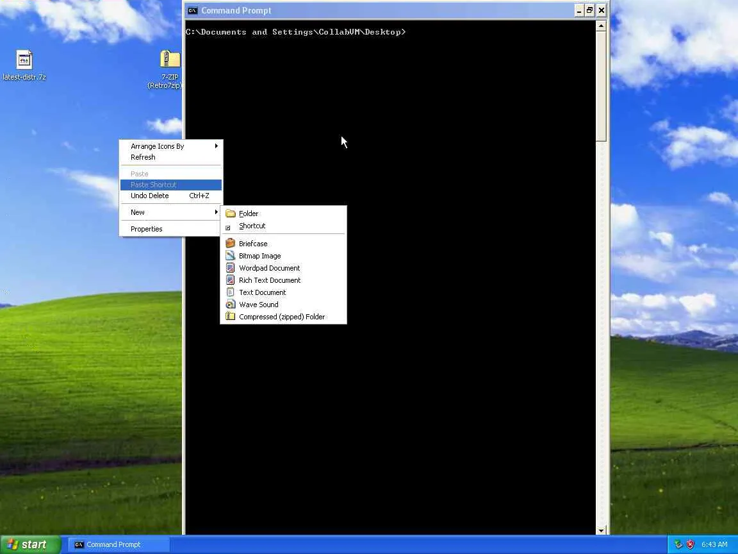Close the Command Prompt window
This screenshot has height=554, width=738.
coord(602,10)
